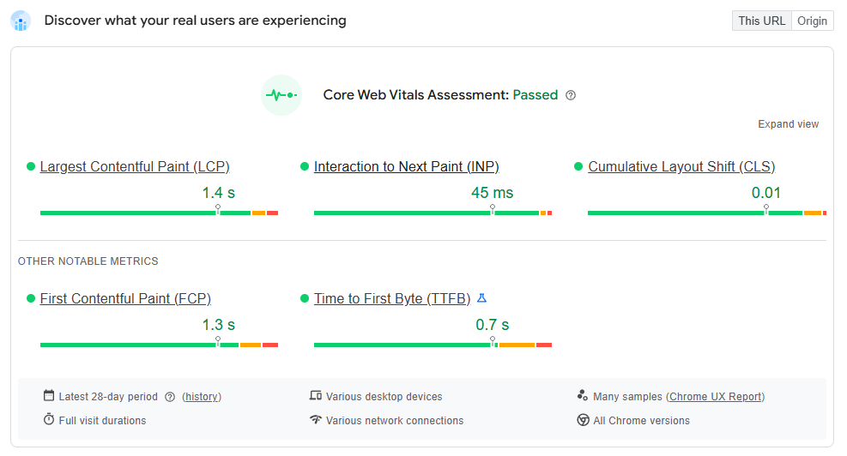This screenshot has height=456, width=847.
Task: Expand the Core Web Vitals view
Action: (788, 124)
